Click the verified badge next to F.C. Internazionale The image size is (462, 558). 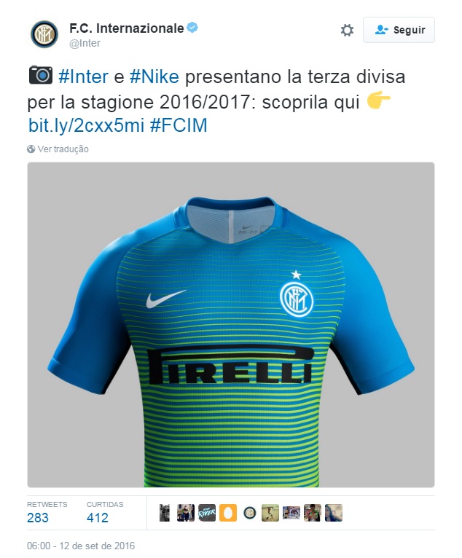click(192, 28)
